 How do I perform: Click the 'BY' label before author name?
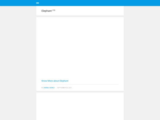(42, 88)
